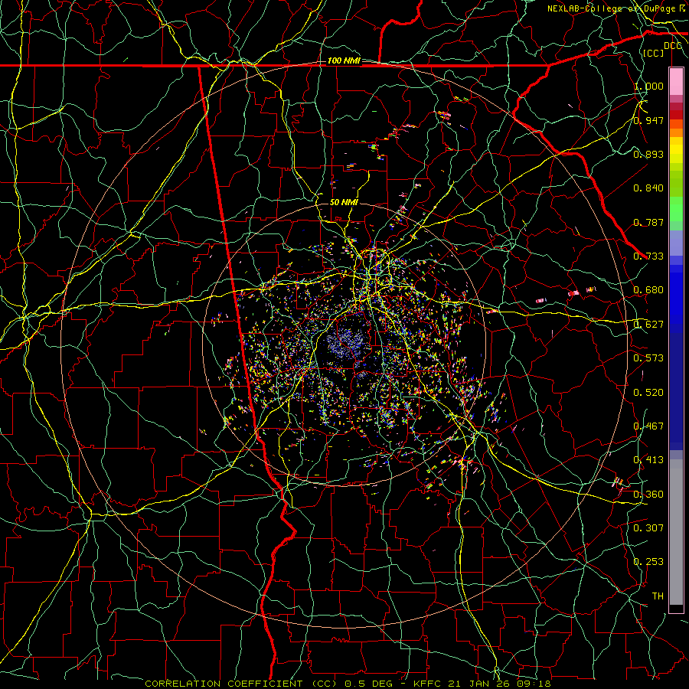Click the 0.360 legend value
Viewport: 689px width, 689px height.
click(648, 495)
